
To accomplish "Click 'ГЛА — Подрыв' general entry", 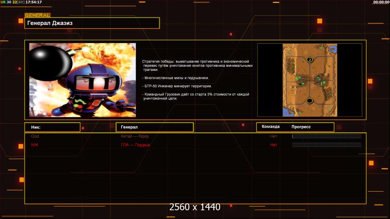I will (136, 145).
